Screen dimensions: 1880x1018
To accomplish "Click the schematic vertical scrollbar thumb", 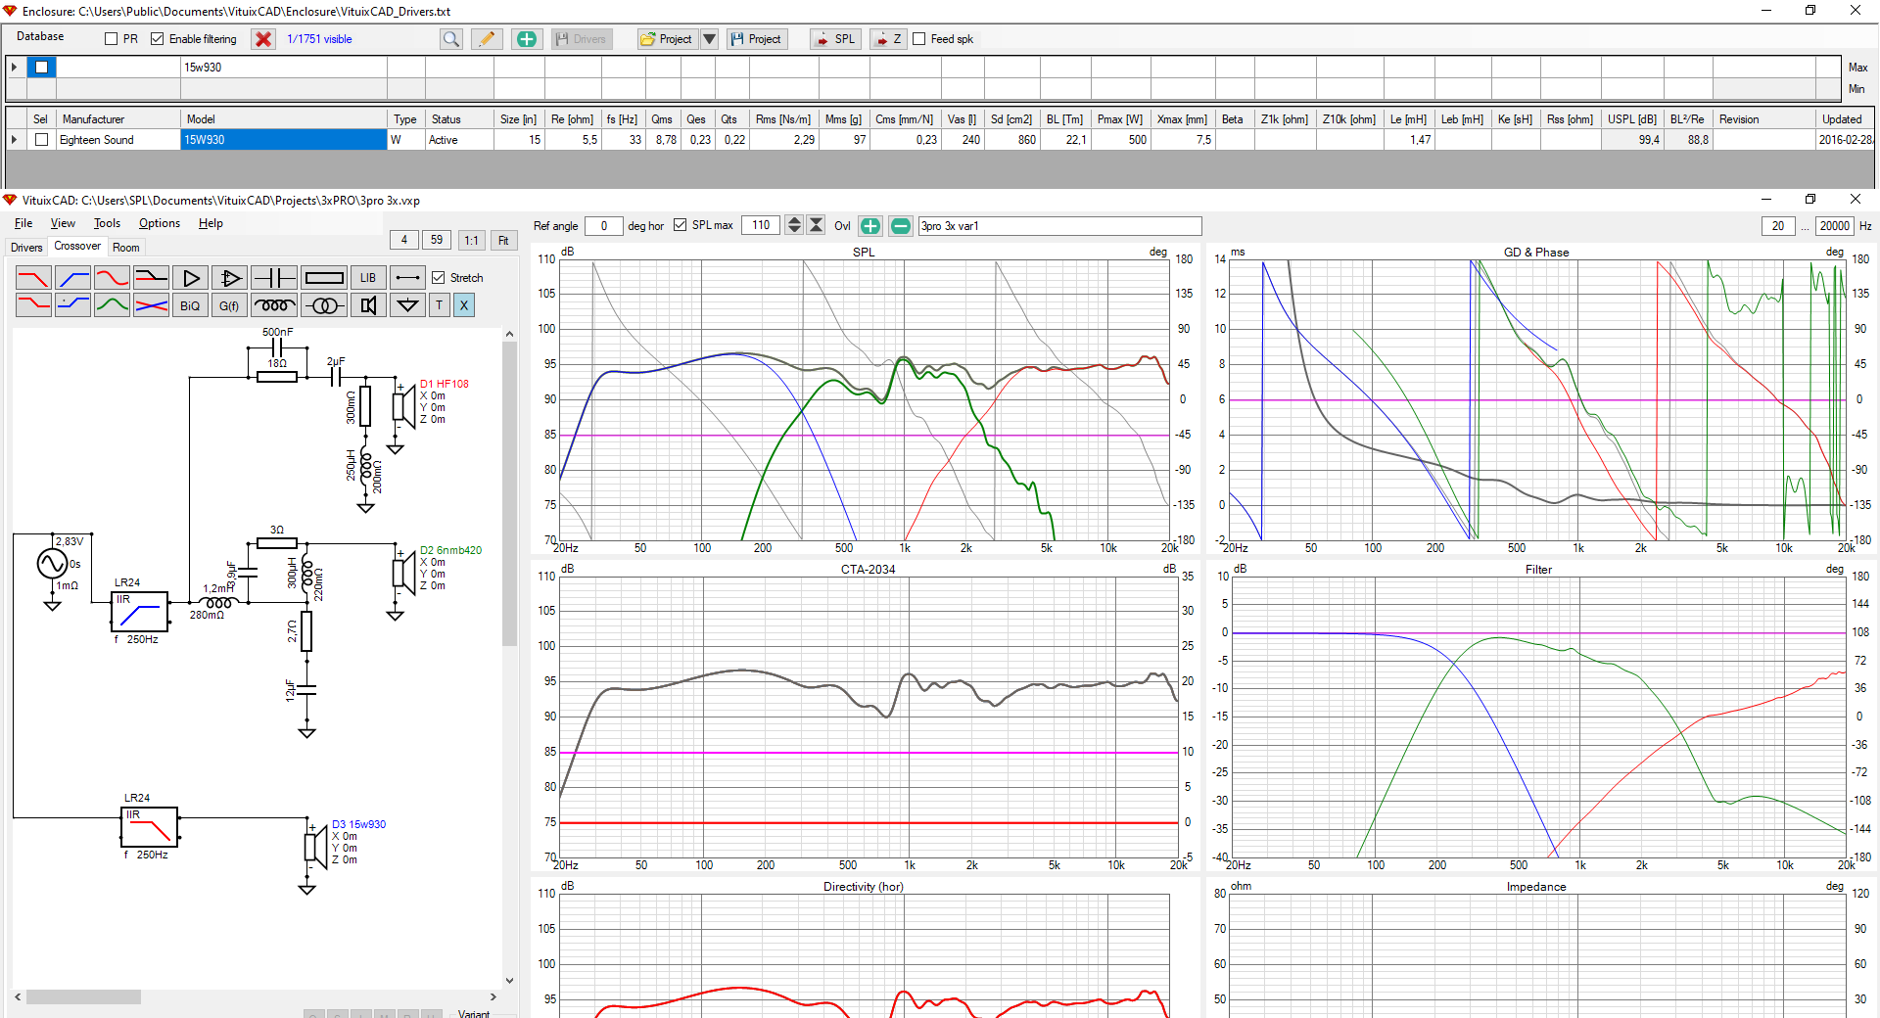I will point(509,494).
